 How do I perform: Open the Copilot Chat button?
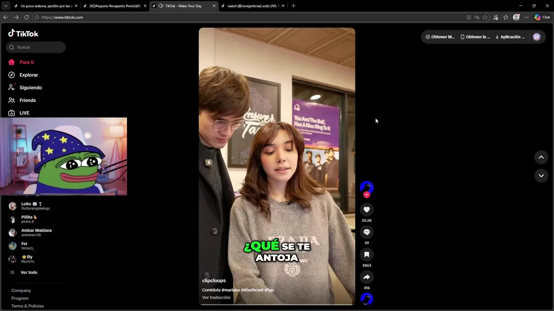542,17
